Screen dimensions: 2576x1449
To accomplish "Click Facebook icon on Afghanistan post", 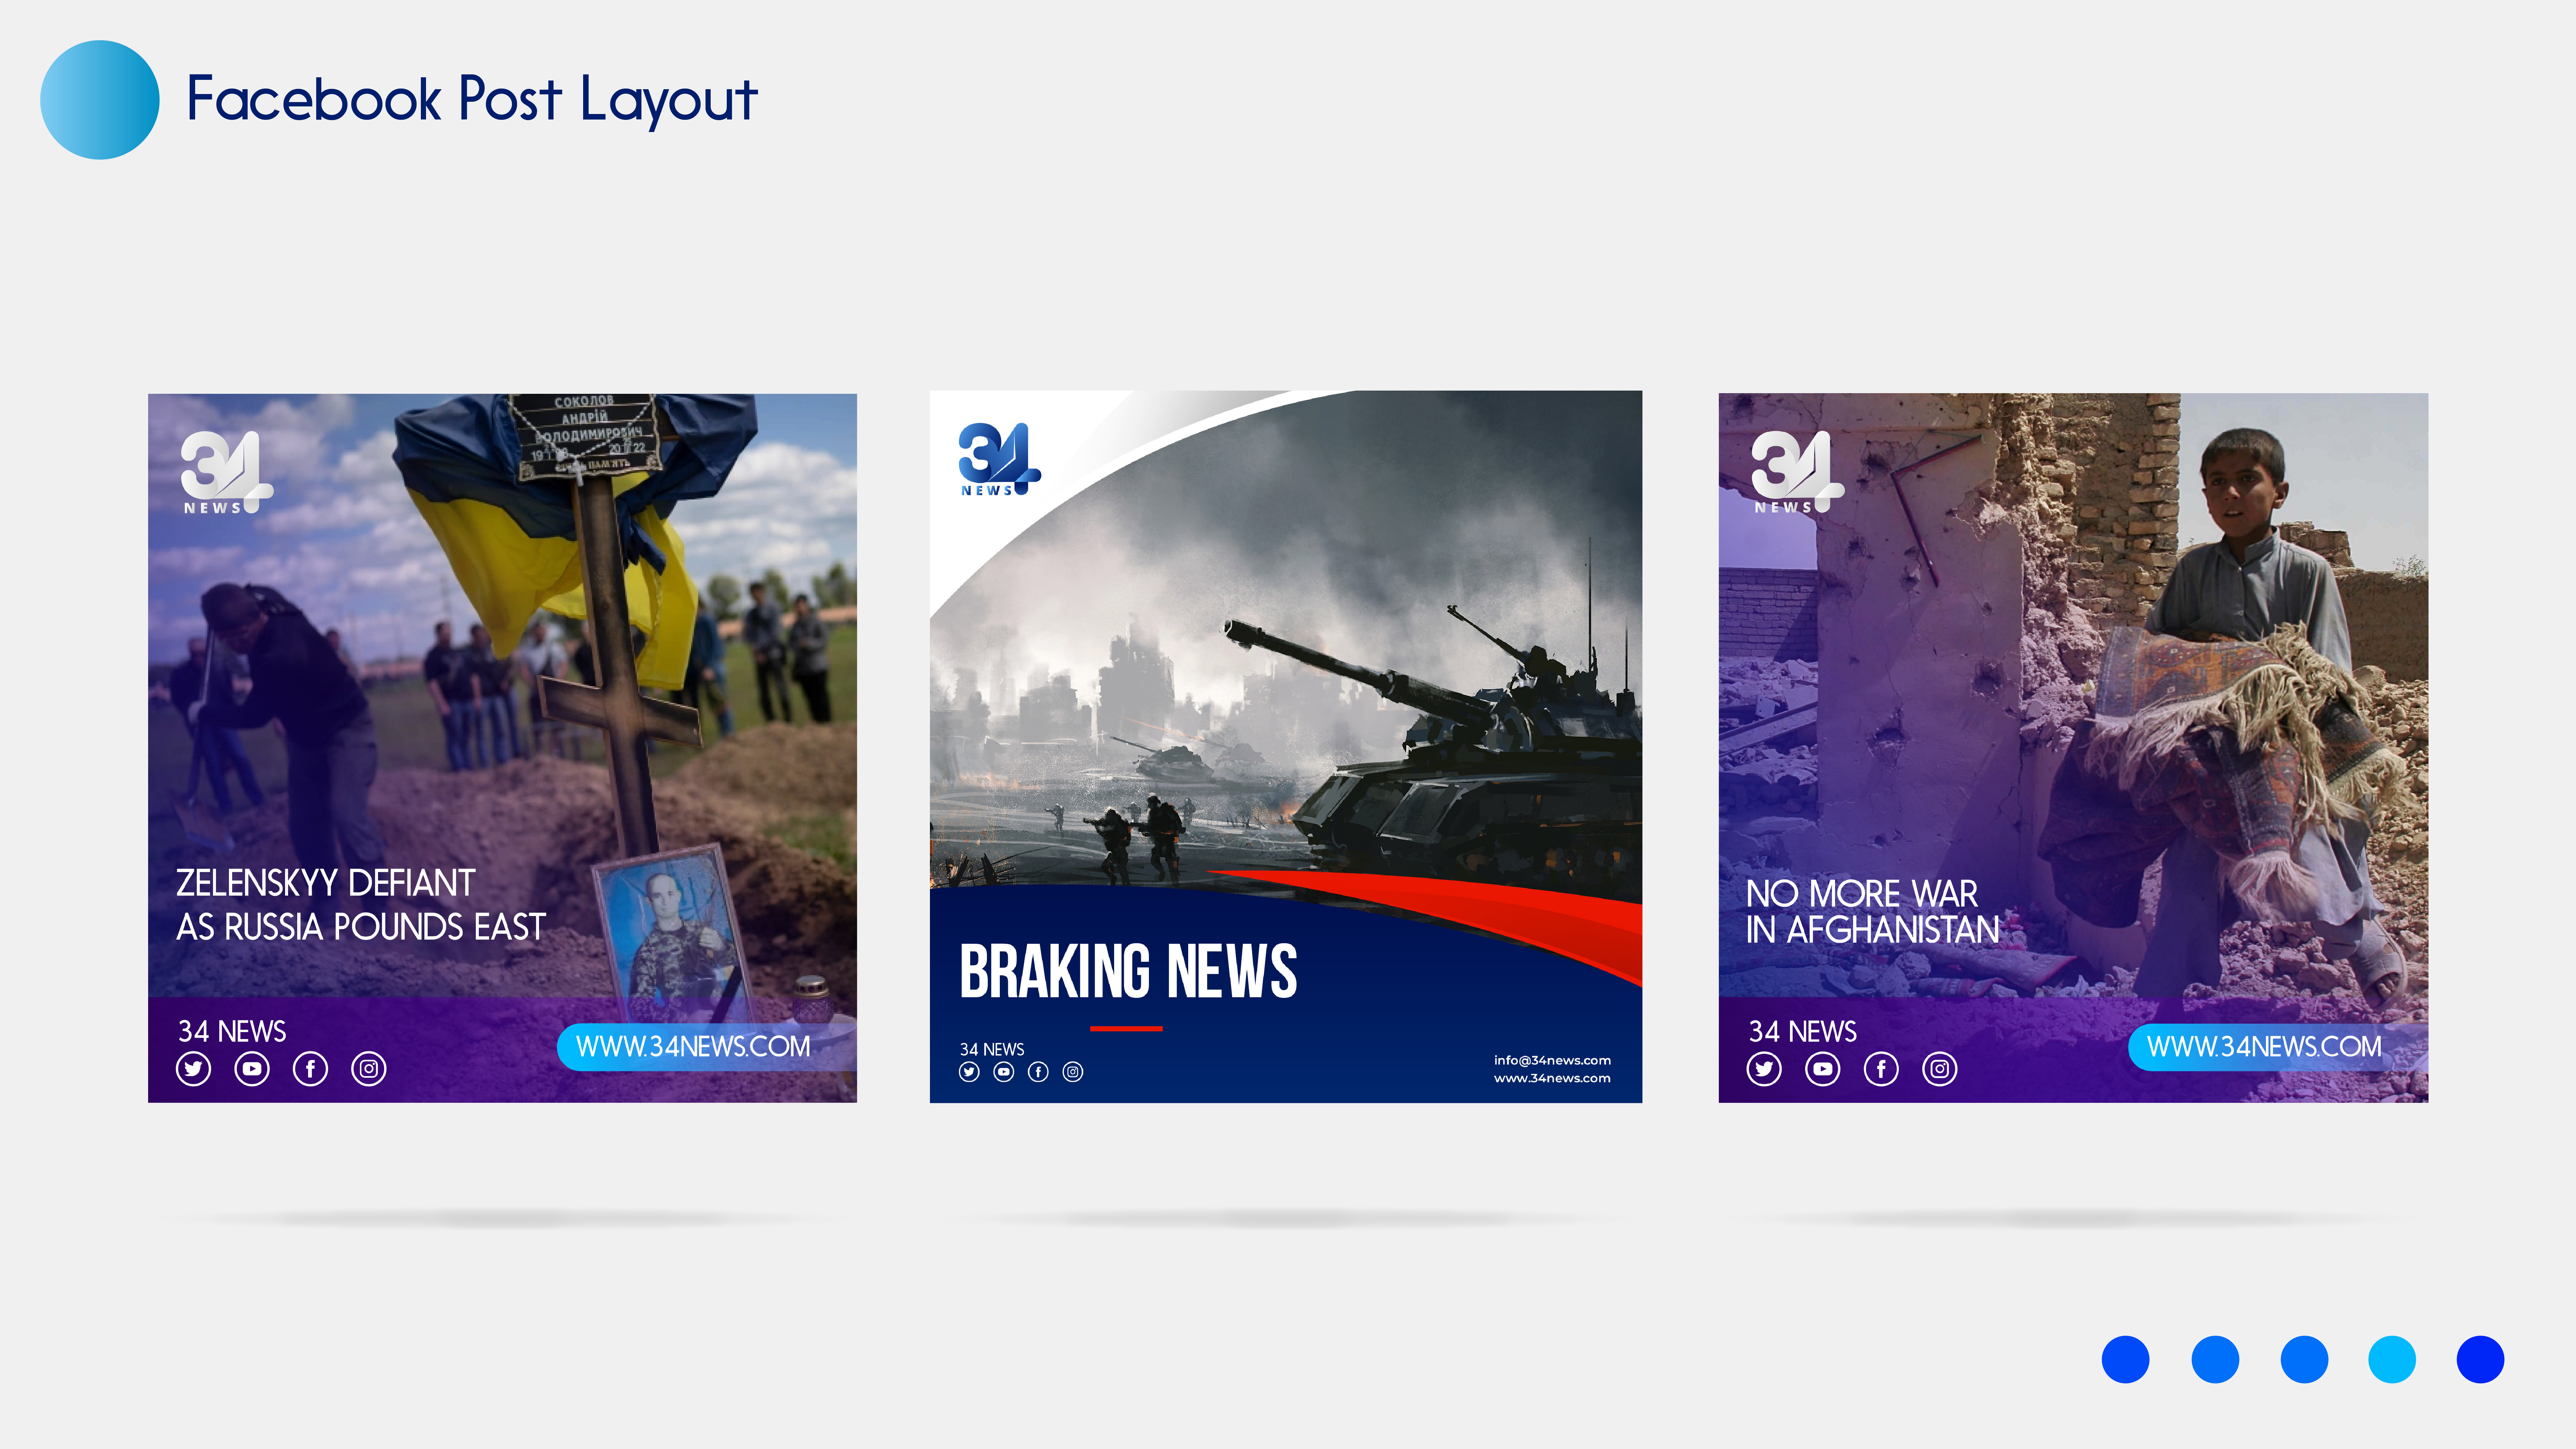I will click(x=1881, y=1069).
